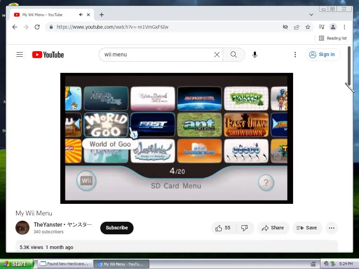Share this page from address bar

pos(297,27)
